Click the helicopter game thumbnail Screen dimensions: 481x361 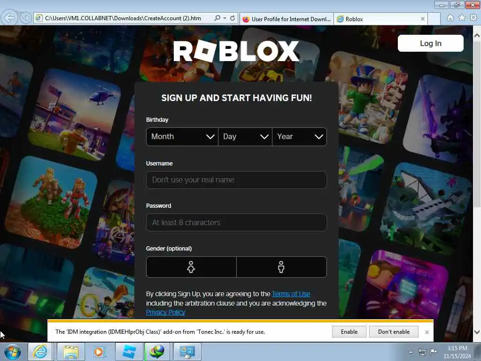coord(75,114)
